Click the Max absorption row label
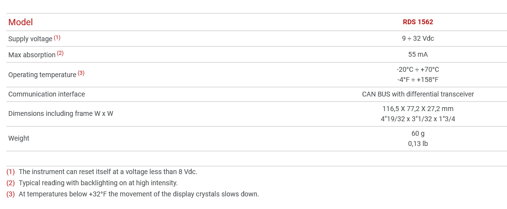 click(x=32, y=55)
